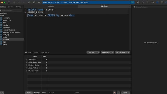Click the DENSE_RANK() line in editor
Screen dimensions: 167x94
coord(36,13)
